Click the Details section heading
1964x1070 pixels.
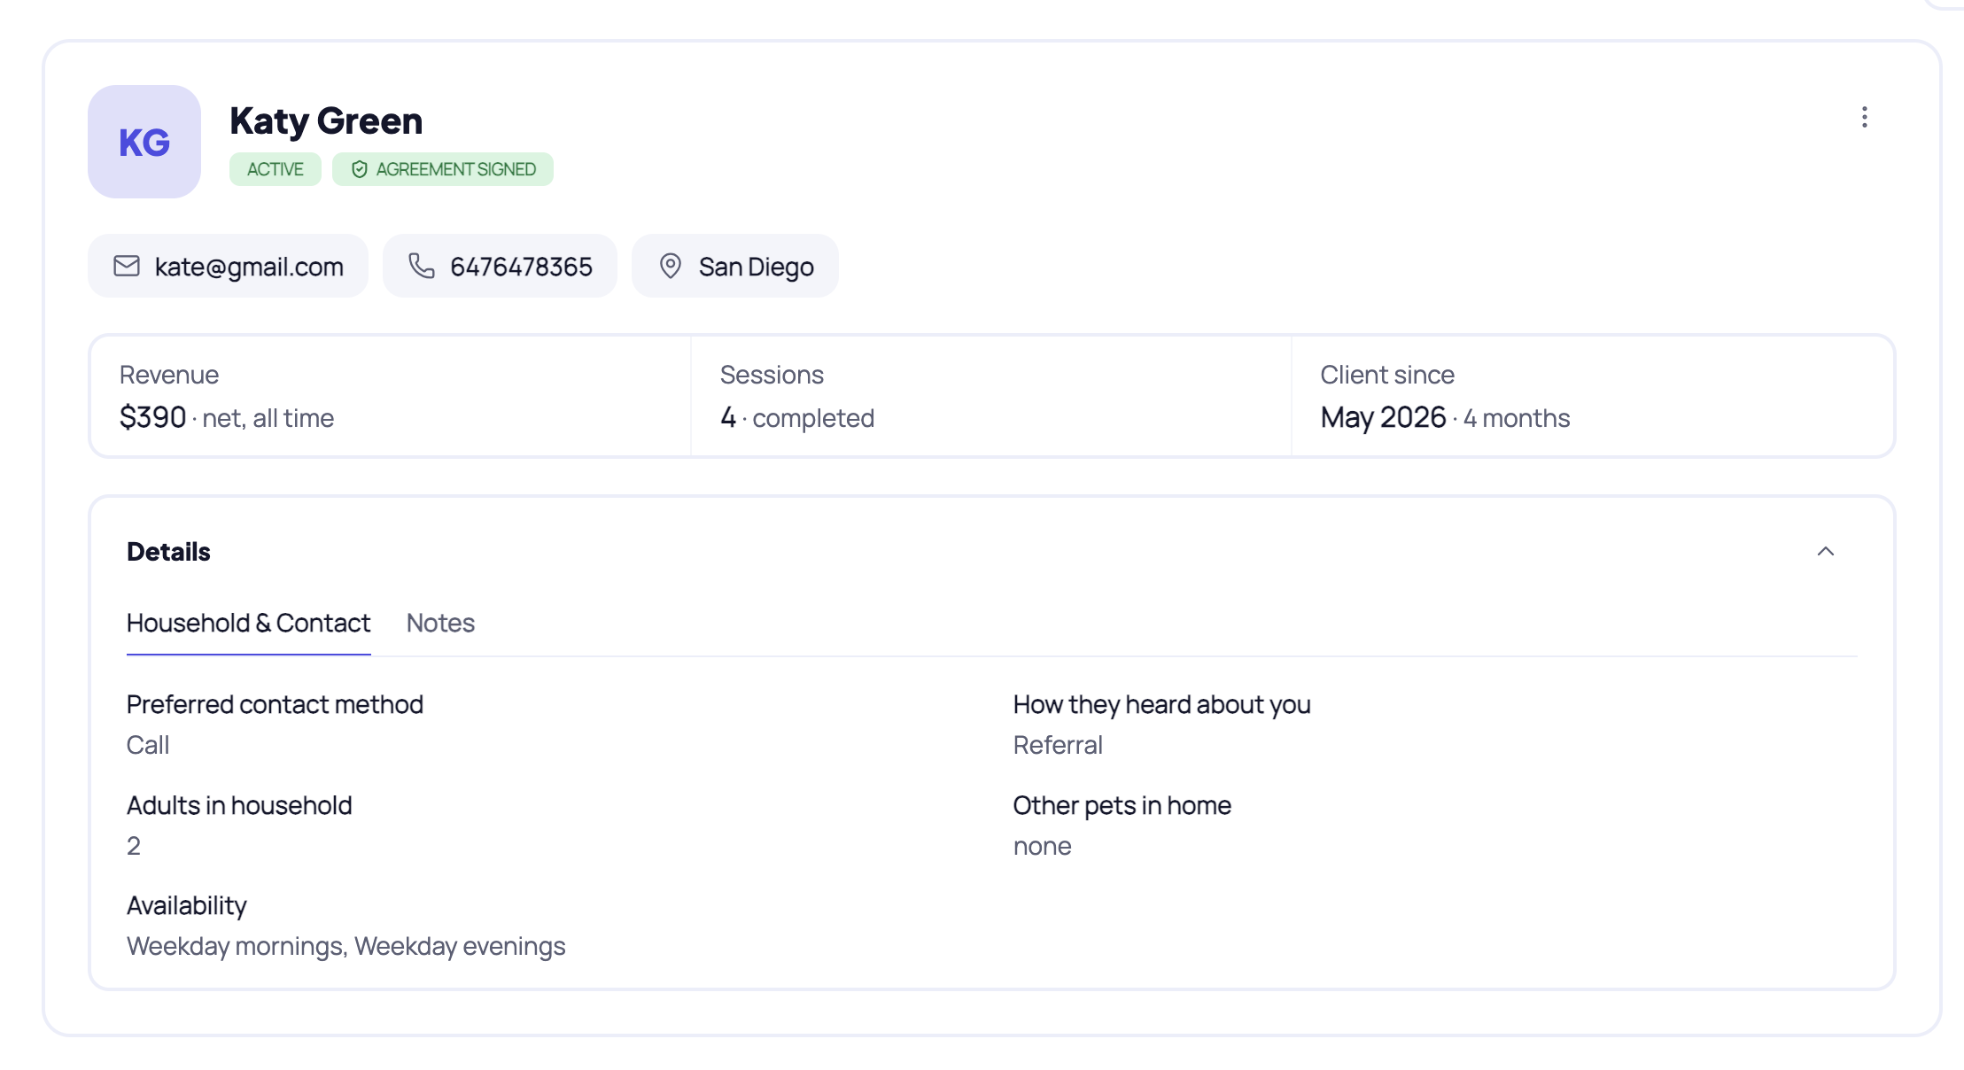[x=168, y=552]
